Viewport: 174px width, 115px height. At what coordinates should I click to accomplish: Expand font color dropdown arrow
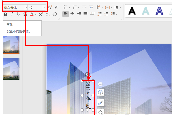[36, 14]
